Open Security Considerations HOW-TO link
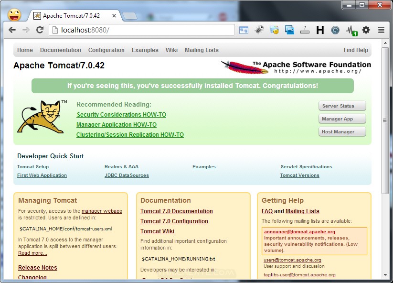This screenshot has height=283, width=393. click(x=121, y=115)
